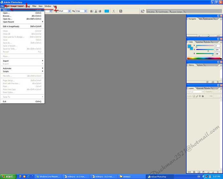Click the background color swatch in Color palette

[x=192, y=49]
